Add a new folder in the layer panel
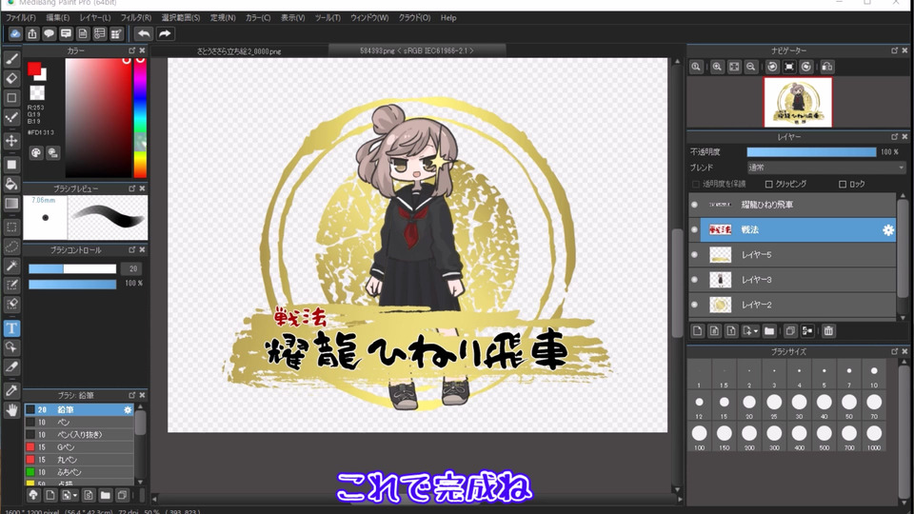The image size is (914, 514). pyautogui.click(x=769, y=331)
